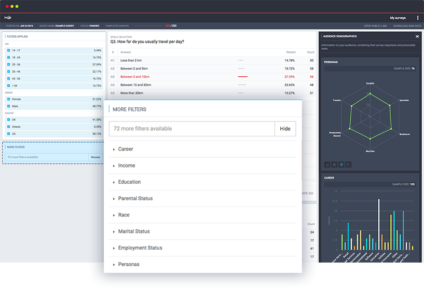This screenshot has height=288, width=424.
Task: Select answer row Between 10 and 30km
Action: pos(212,85)
